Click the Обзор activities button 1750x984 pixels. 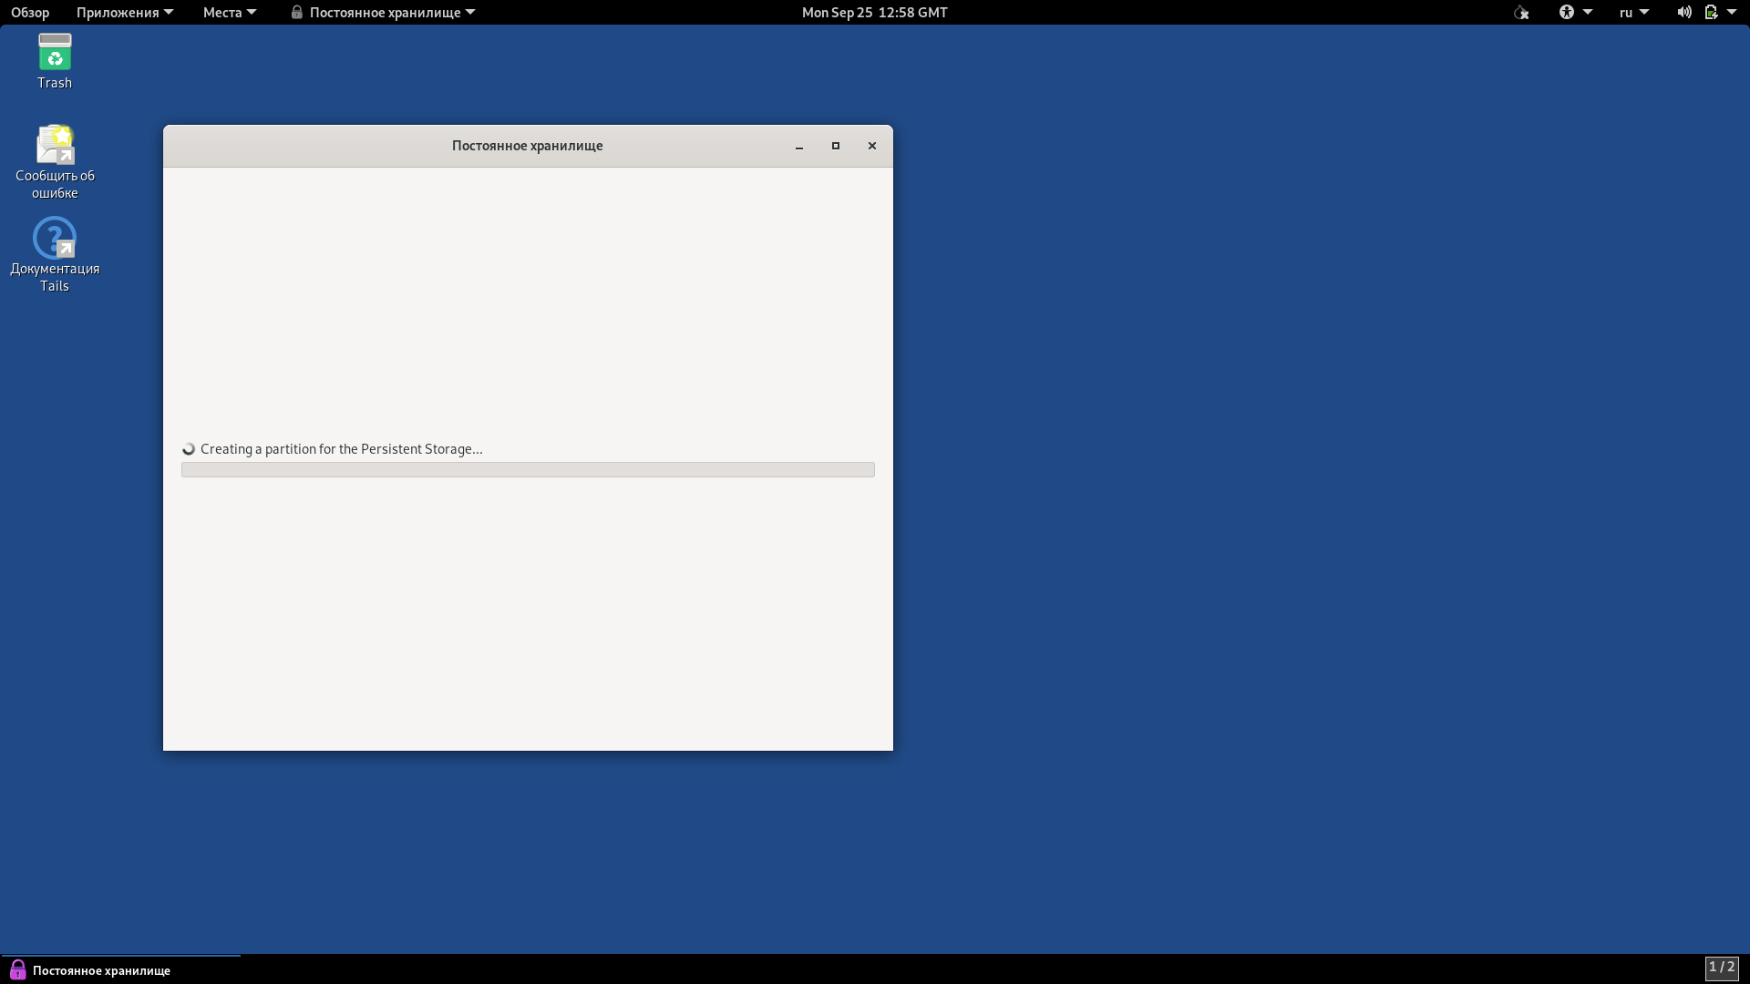(30, 13)
